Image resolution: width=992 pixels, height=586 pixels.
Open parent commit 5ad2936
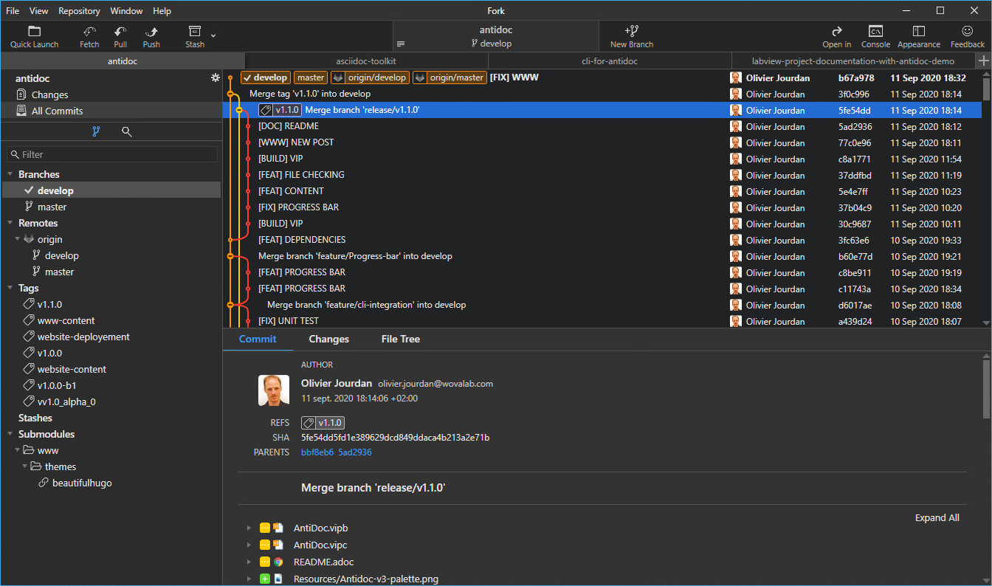[355, 452]
